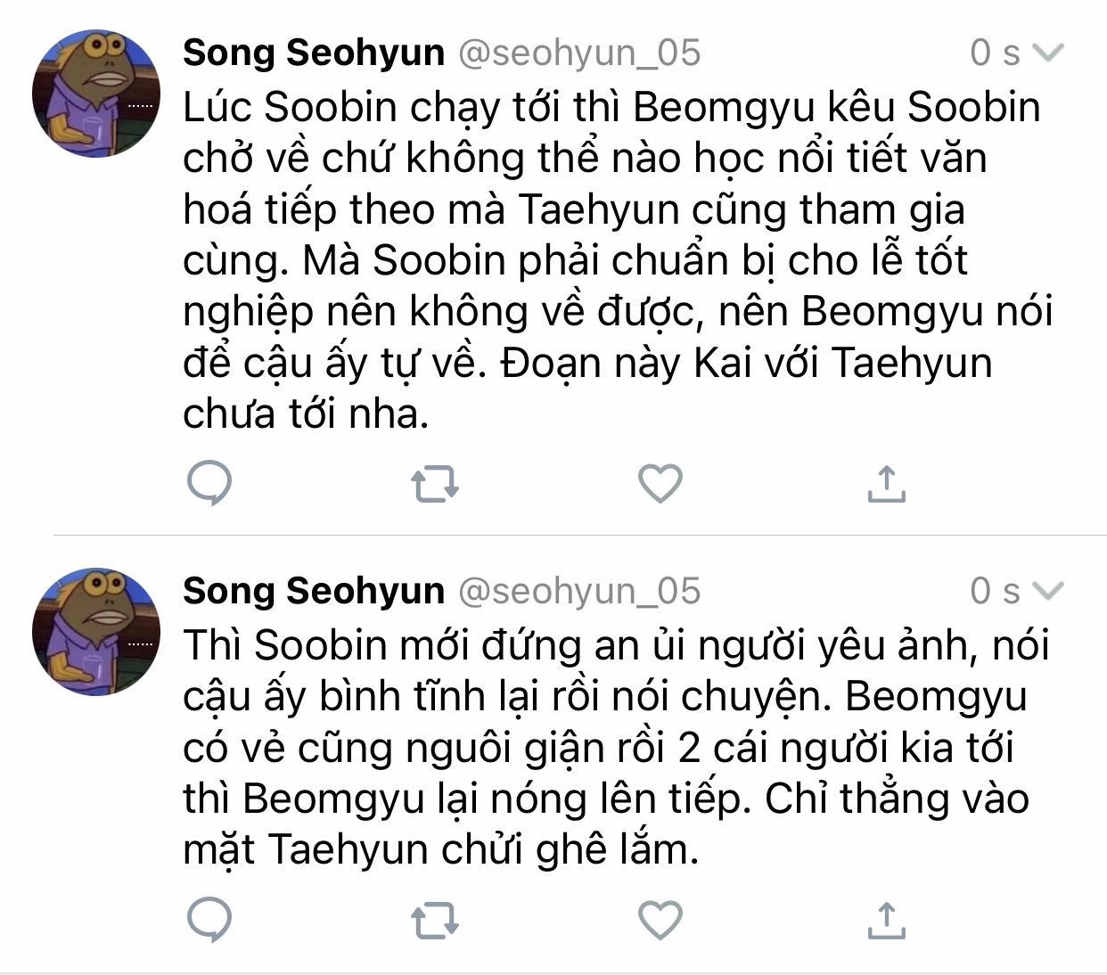The height and width of the screenshot is (975, 1107).
Task: Expand the second tweet's chevron options menu
Action: (1048, 591)
